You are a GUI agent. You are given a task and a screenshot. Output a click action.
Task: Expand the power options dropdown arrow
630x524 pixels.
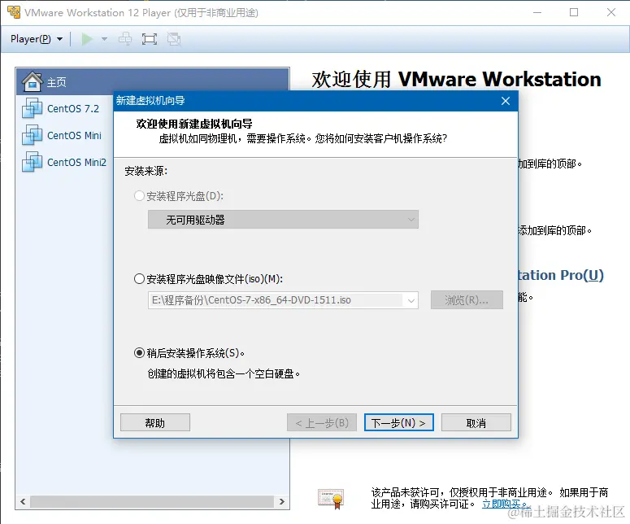coord(105,39)
